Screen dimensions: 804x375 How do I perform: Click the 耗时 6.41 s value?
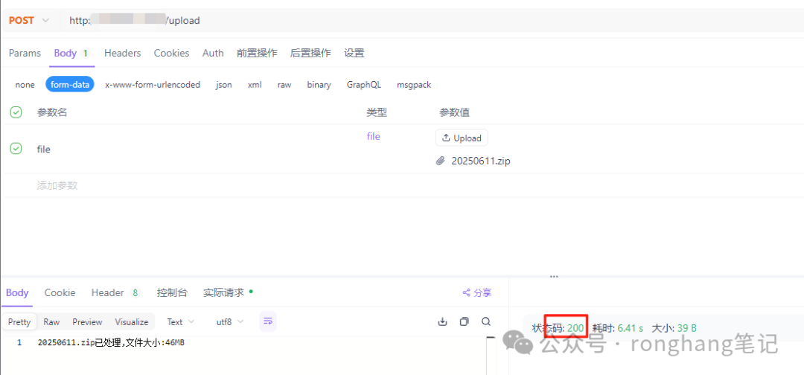coord(618,328)
